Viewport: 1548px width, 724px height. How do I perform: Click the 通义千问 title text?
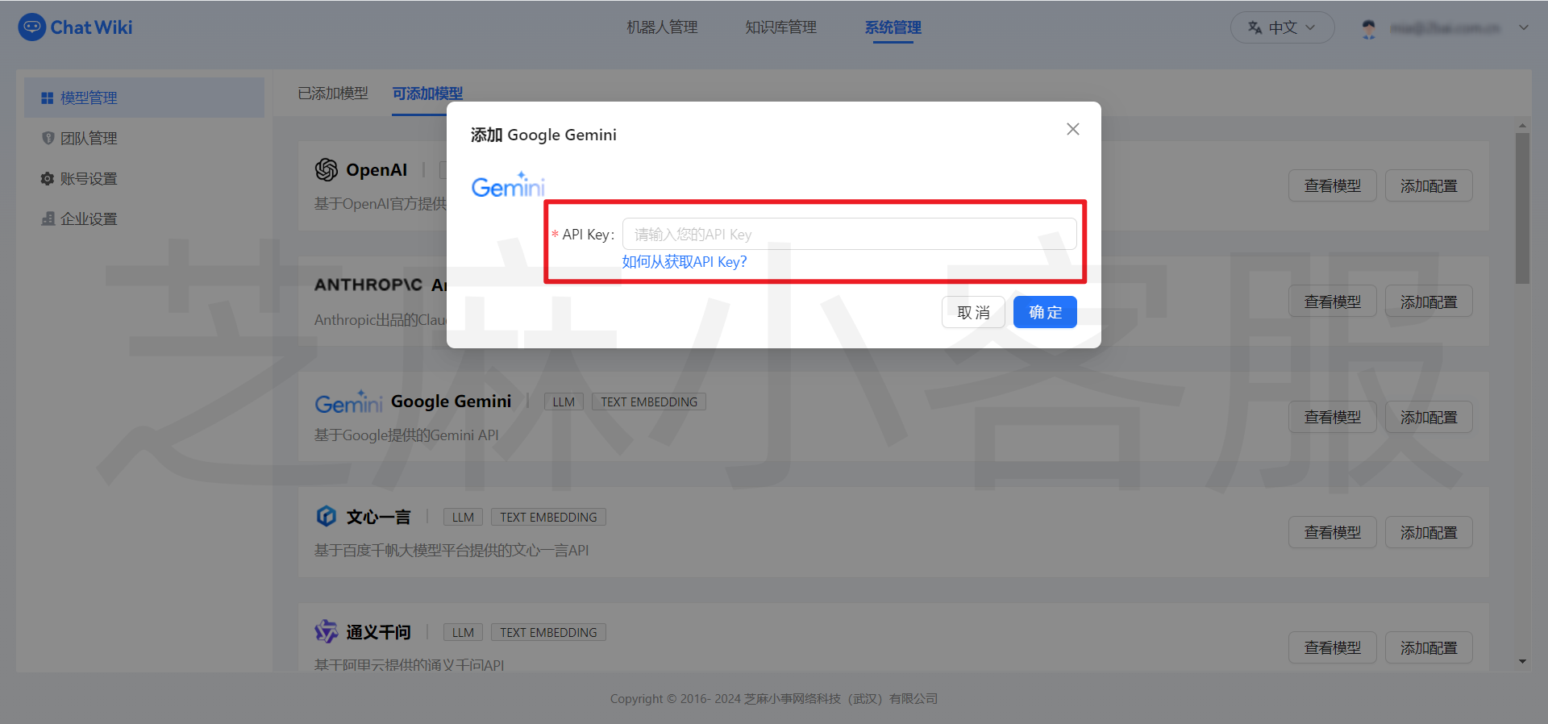tap(378, 632)
